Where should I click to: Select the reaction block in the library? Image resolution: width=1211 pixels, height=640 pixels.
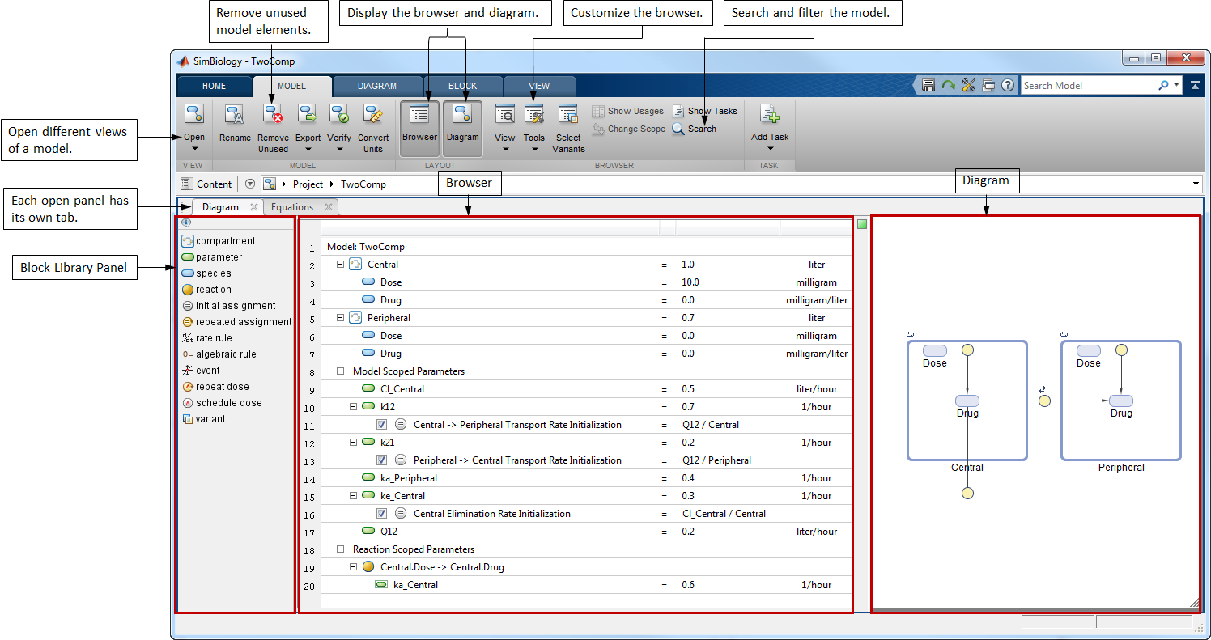point(206,290)
